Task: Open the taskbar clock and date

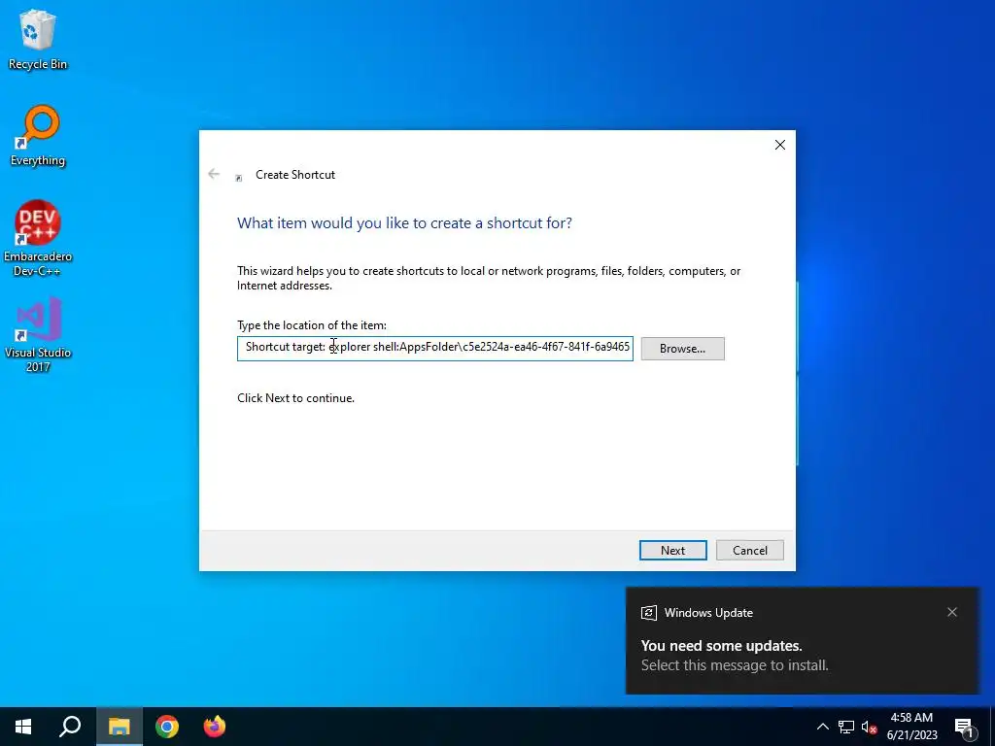Action: pos(911,727)
